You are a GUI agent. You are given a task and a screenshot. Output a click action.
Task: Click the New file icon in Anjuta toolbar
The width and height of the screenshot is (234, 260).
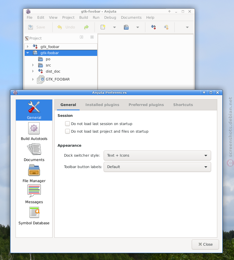click(103, 27)
